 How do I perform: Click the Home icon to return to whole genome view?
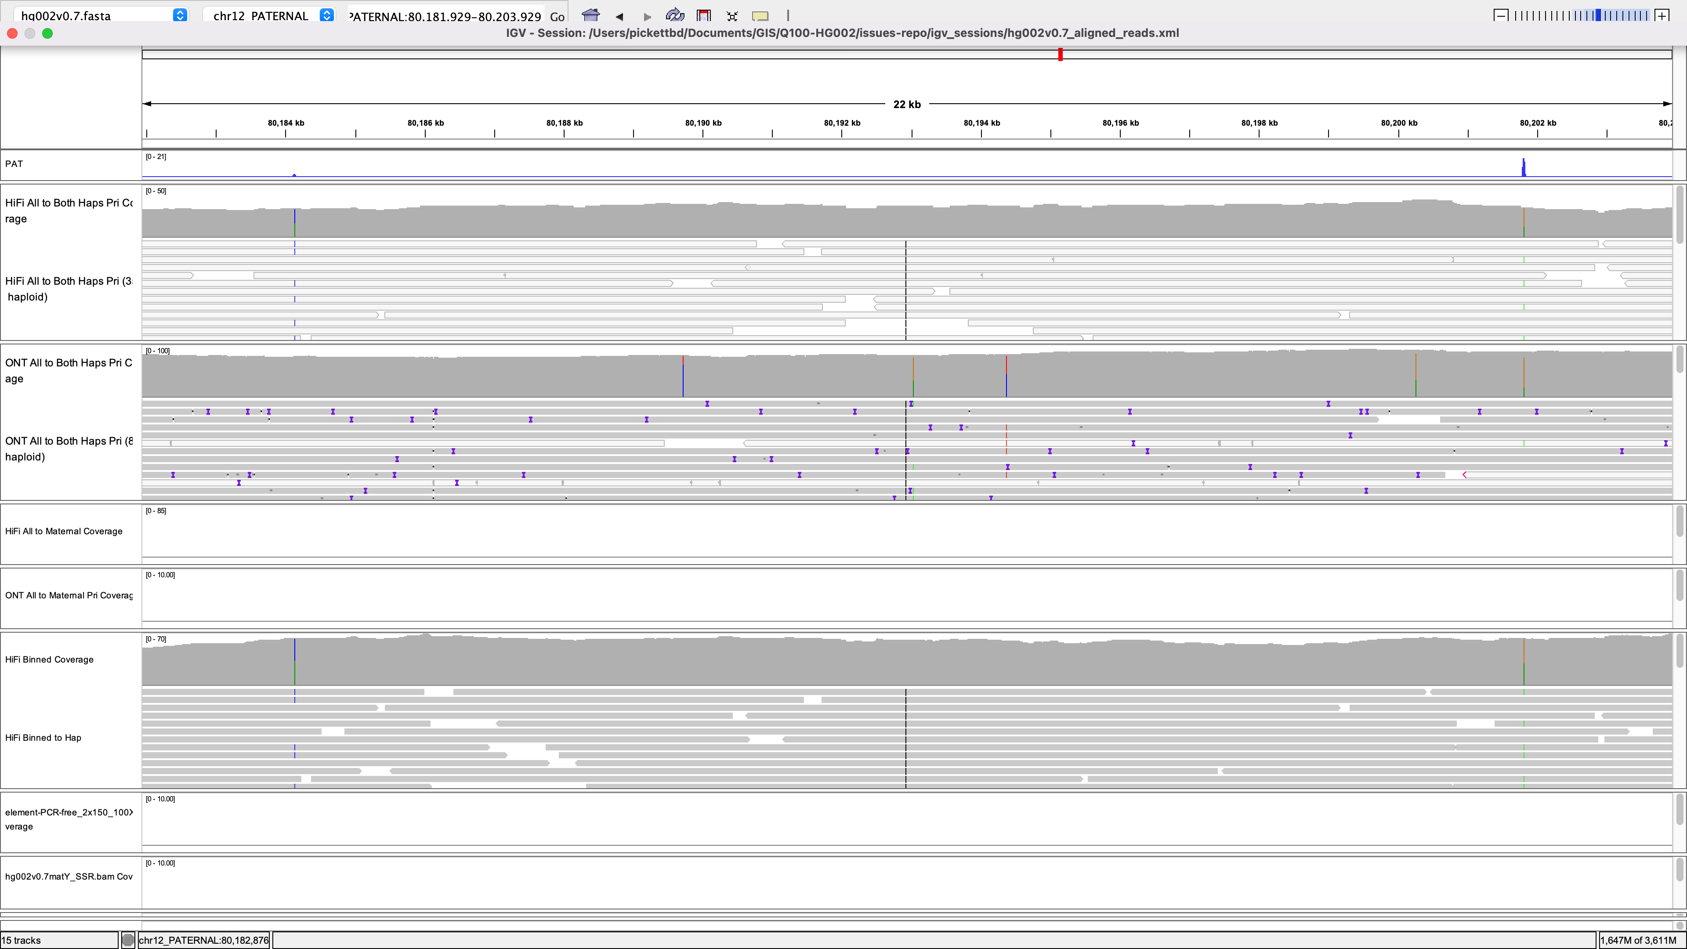pos(591,16)
